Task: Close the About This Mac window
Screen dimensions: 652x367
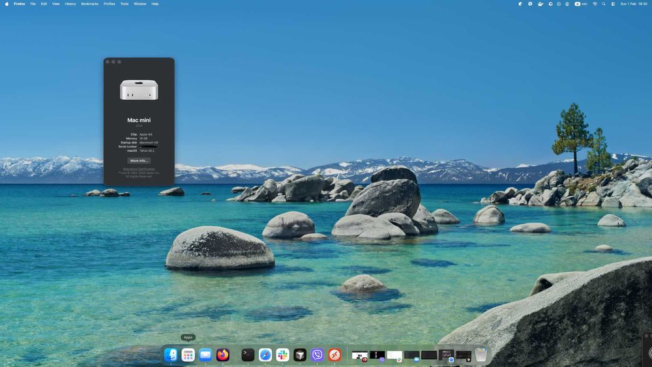Action: [108, 61]
